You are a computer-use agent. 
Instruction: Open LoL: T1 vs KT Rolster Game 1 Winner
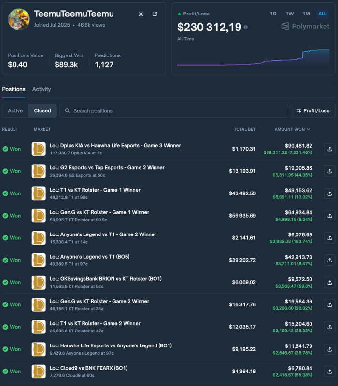coord(95,190)
